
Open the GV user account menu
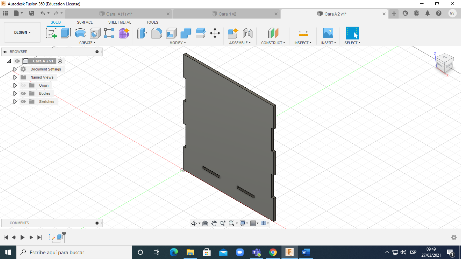click(x=452, y=13)
